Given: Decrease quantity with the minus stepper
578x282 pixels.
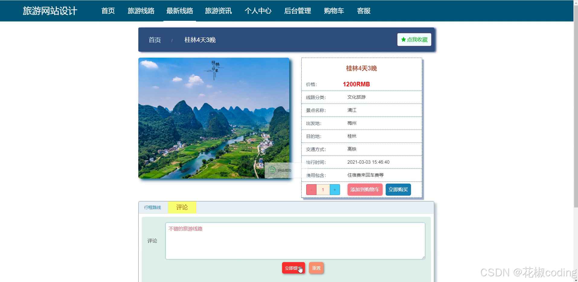Looking at the screenshot, I should click(311, 190).
